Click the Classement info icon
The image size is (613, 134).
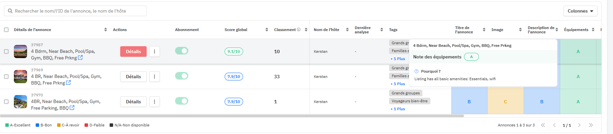click(299, 30)
